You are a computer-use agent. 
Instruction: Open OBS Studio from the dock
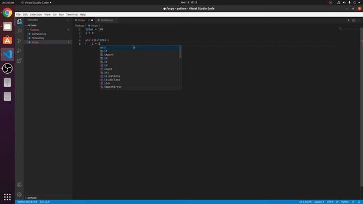(x=7, y=68)
